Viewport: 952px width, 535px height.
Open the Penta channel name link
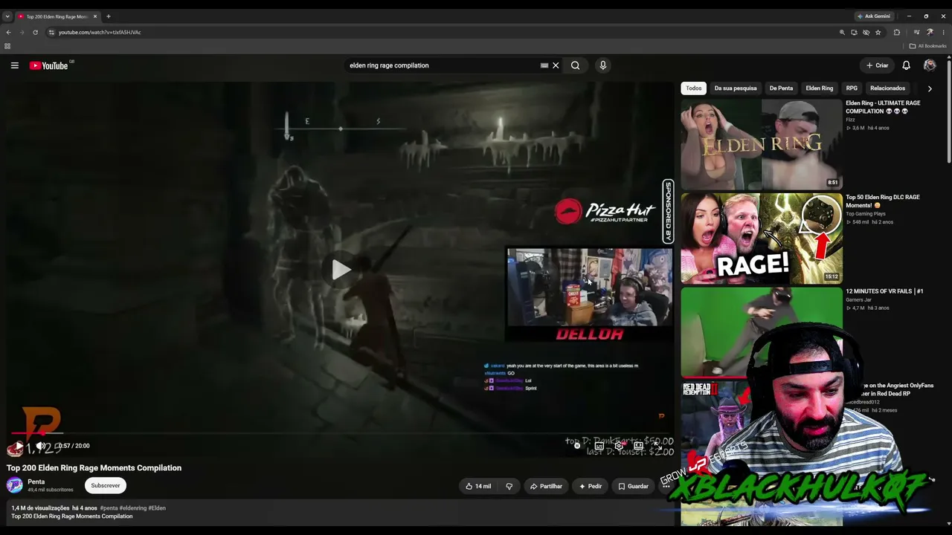click(x=36, y=481)
